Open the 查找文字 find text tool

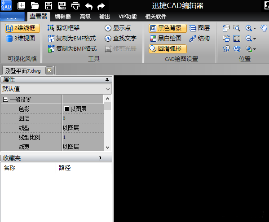[x=121, y=39]
